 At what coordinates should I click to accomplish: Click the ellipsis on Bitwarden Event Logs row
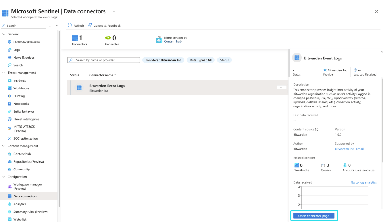pos(282,87)
